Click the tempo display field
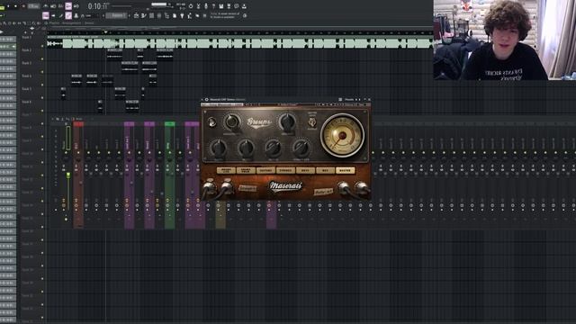576x324 pixels. [34, 6]
